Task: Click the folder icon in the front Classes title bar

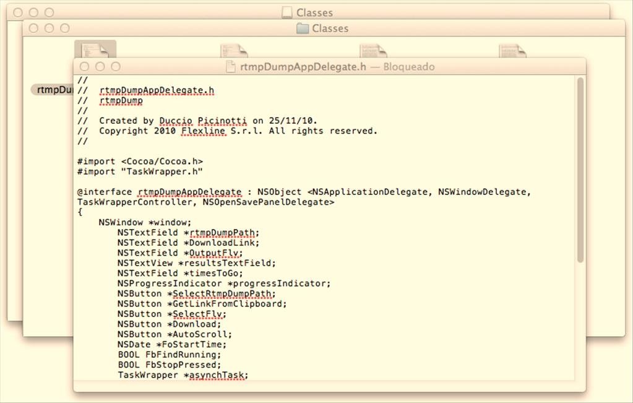Action: [x=303, y=28]
